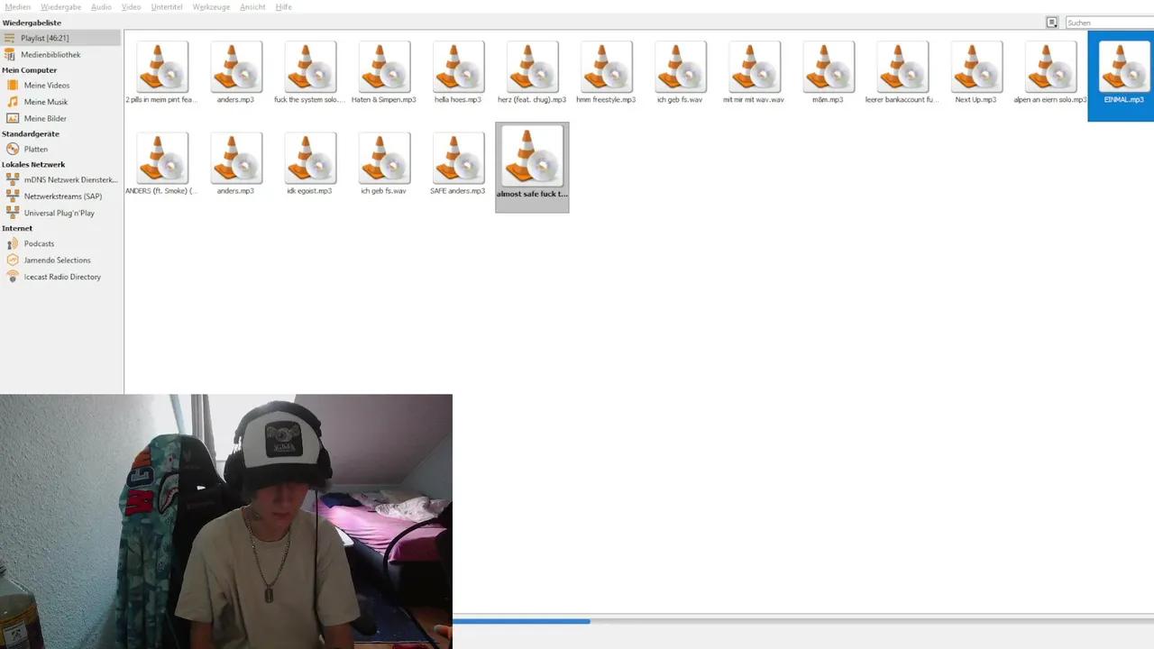Select the 'hella hoes.mp3' track

[458, 72]
